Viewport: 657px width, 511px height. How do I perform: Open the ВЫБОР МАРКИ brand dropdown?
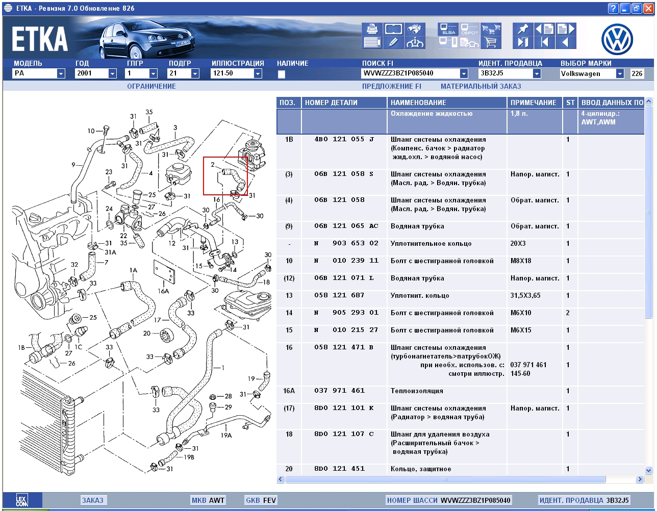620,73
